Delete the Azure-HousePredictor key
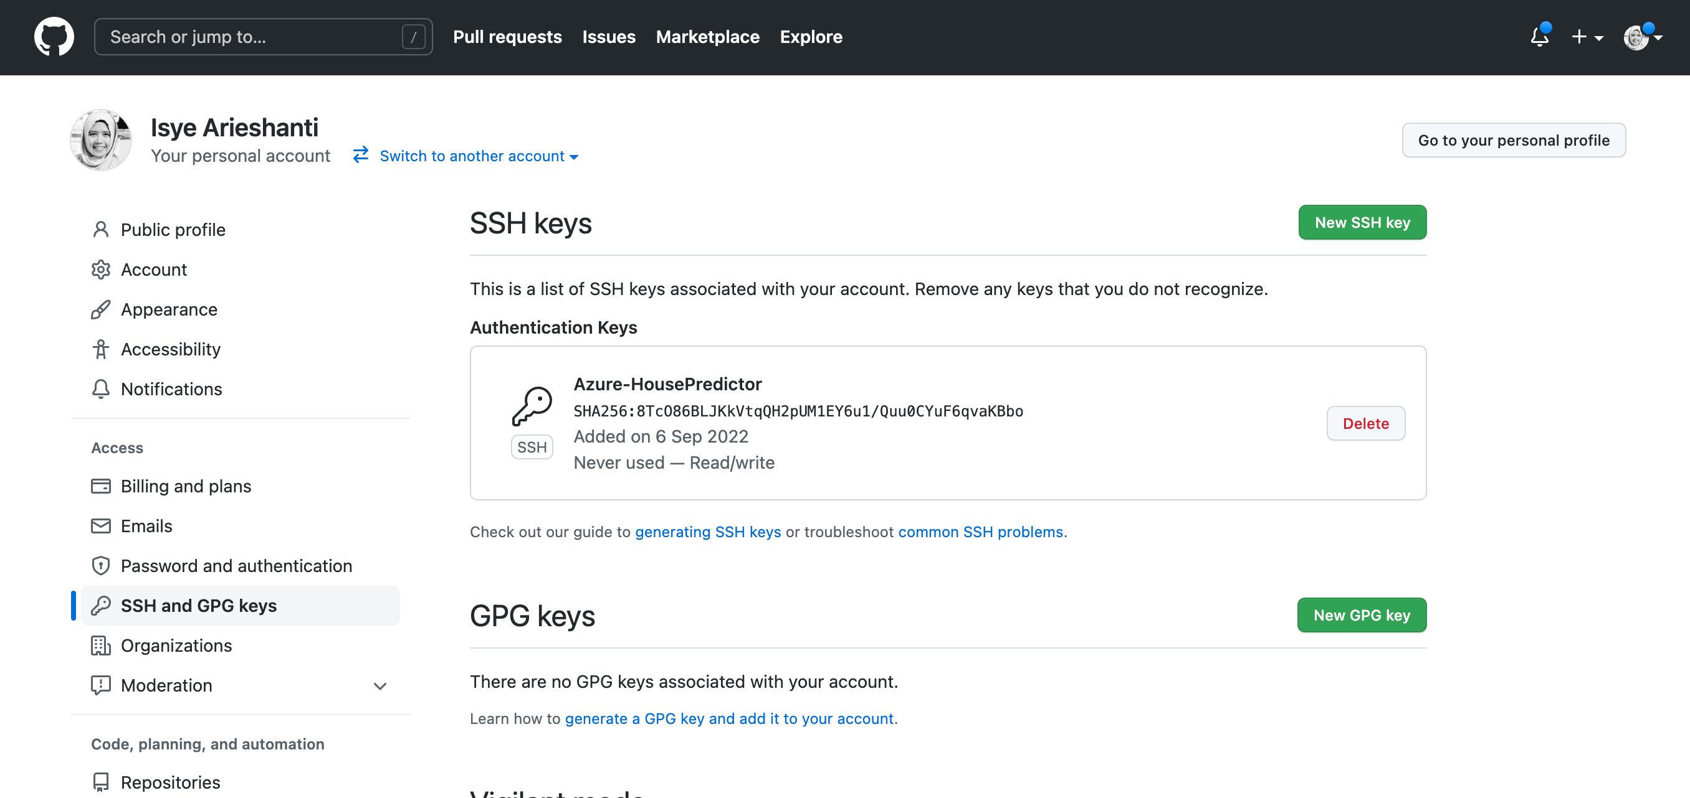Viewport: 1690px width, 798px height. click(x=1366, y=423)
